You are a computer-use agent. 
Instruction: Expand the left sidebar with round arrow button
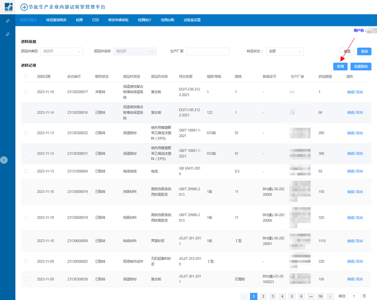coord(4,160)
